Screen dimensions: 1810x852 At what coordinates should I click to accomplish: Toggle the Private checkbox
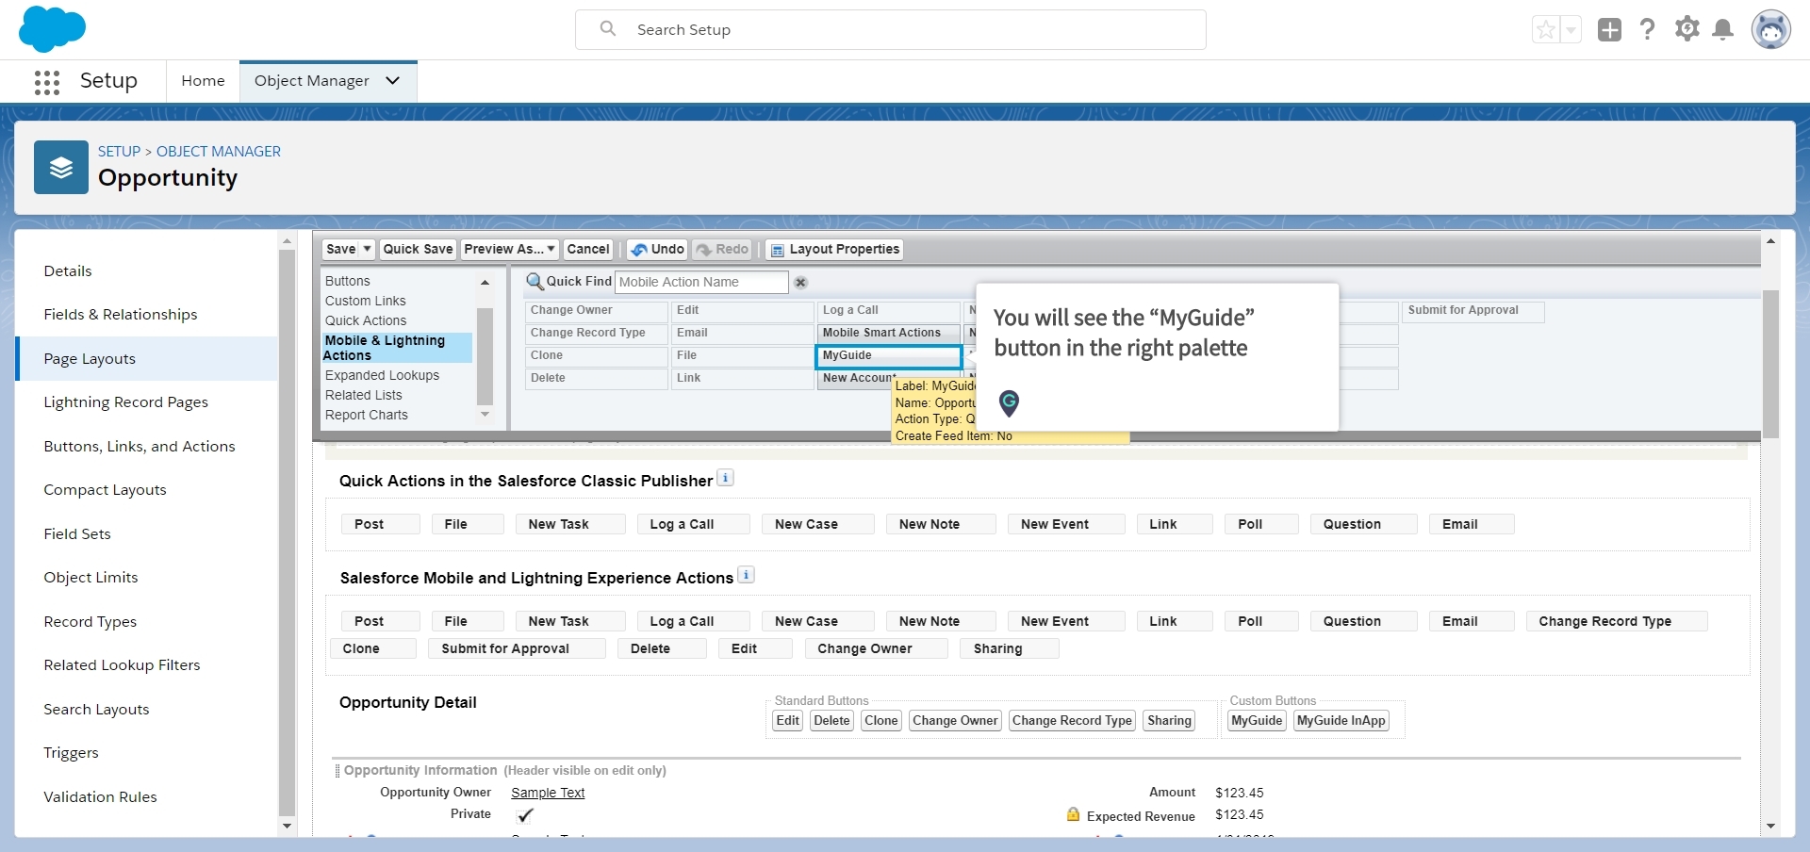click(x=525, y=815)
